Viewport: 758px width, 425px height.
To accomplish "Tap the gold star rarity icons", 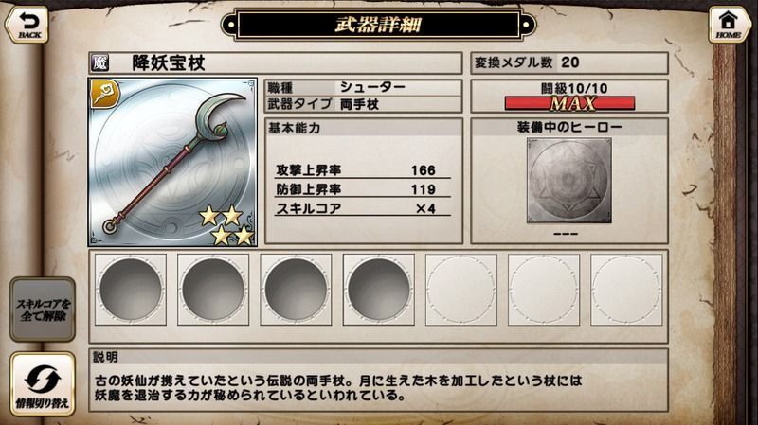I will pos(227,225).
